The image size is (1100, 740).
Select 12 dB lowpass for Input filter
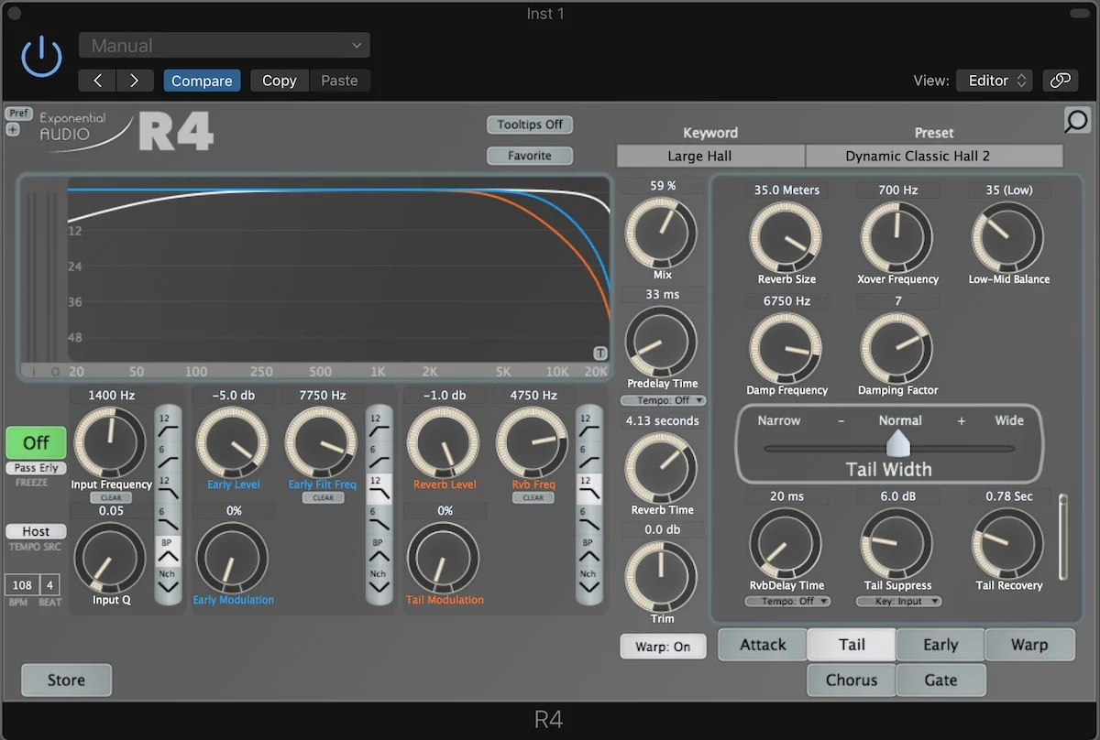point(168,488)
